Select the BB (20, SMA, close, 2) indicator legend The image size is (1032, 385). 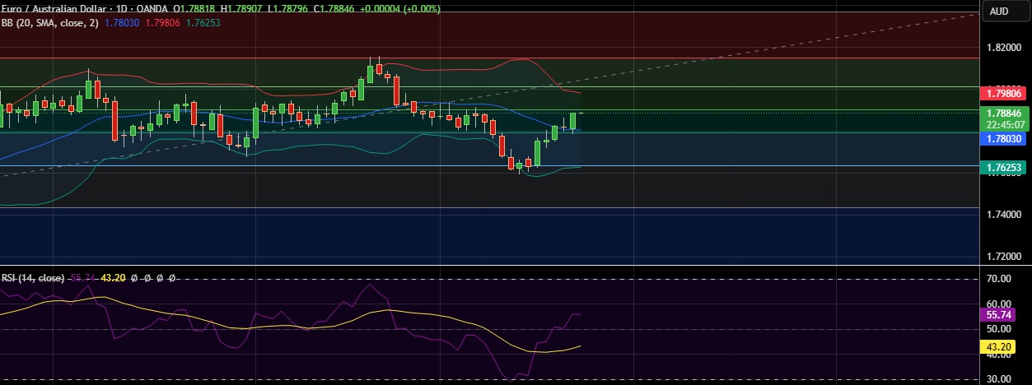[x=50, y=23]
